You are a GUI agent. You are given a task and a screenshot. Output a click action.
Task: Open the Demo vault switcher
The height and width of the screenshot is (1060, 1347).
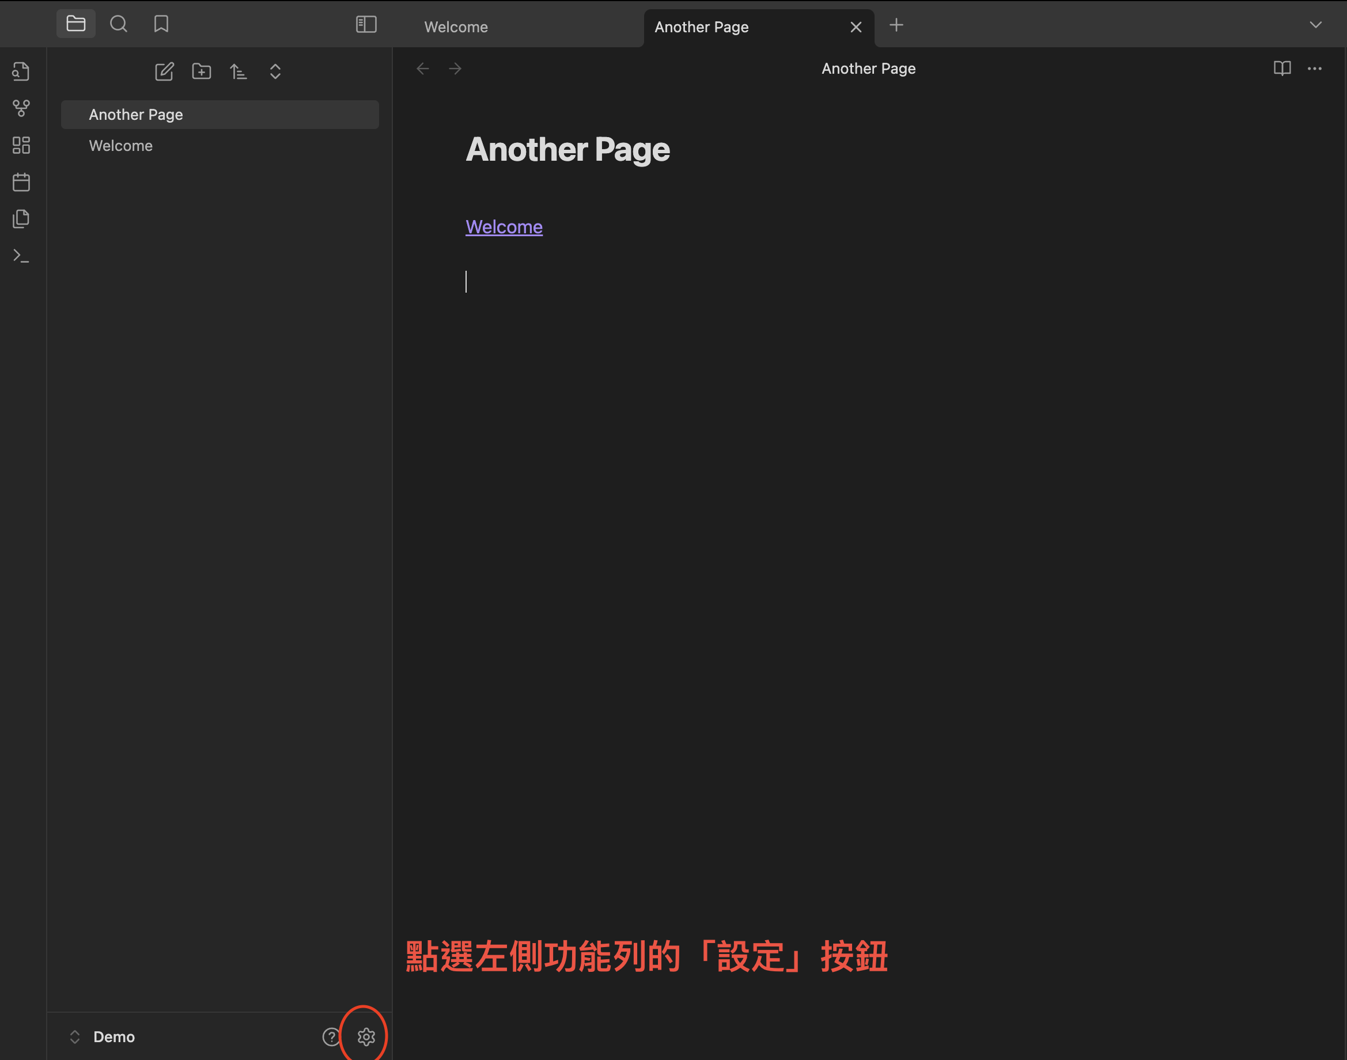point(102,1037)
